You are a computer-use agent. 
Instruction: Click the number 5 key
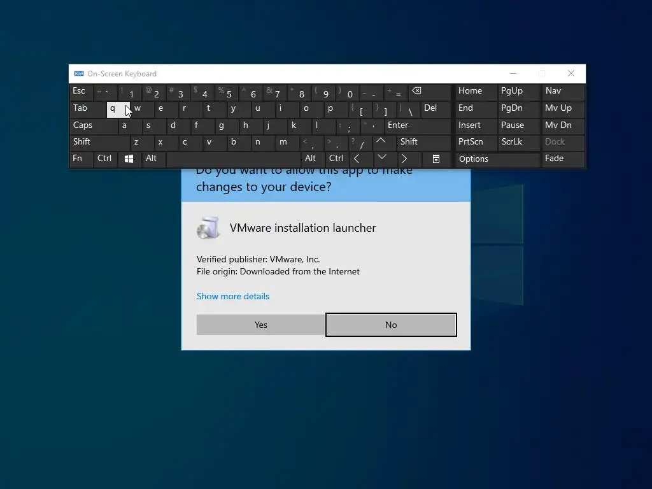point(226,92)
